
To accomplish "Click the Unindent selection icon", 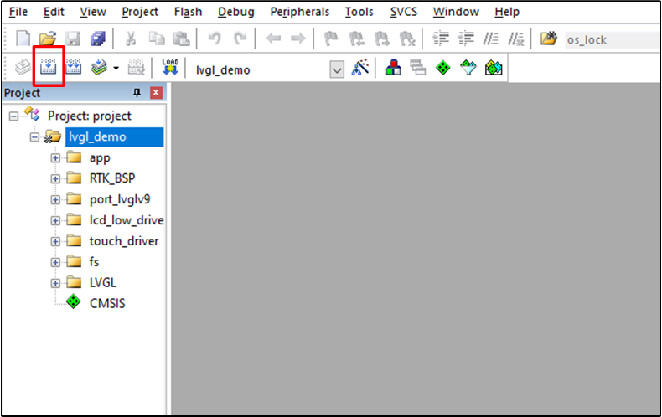I will click(x=466, y=39).
